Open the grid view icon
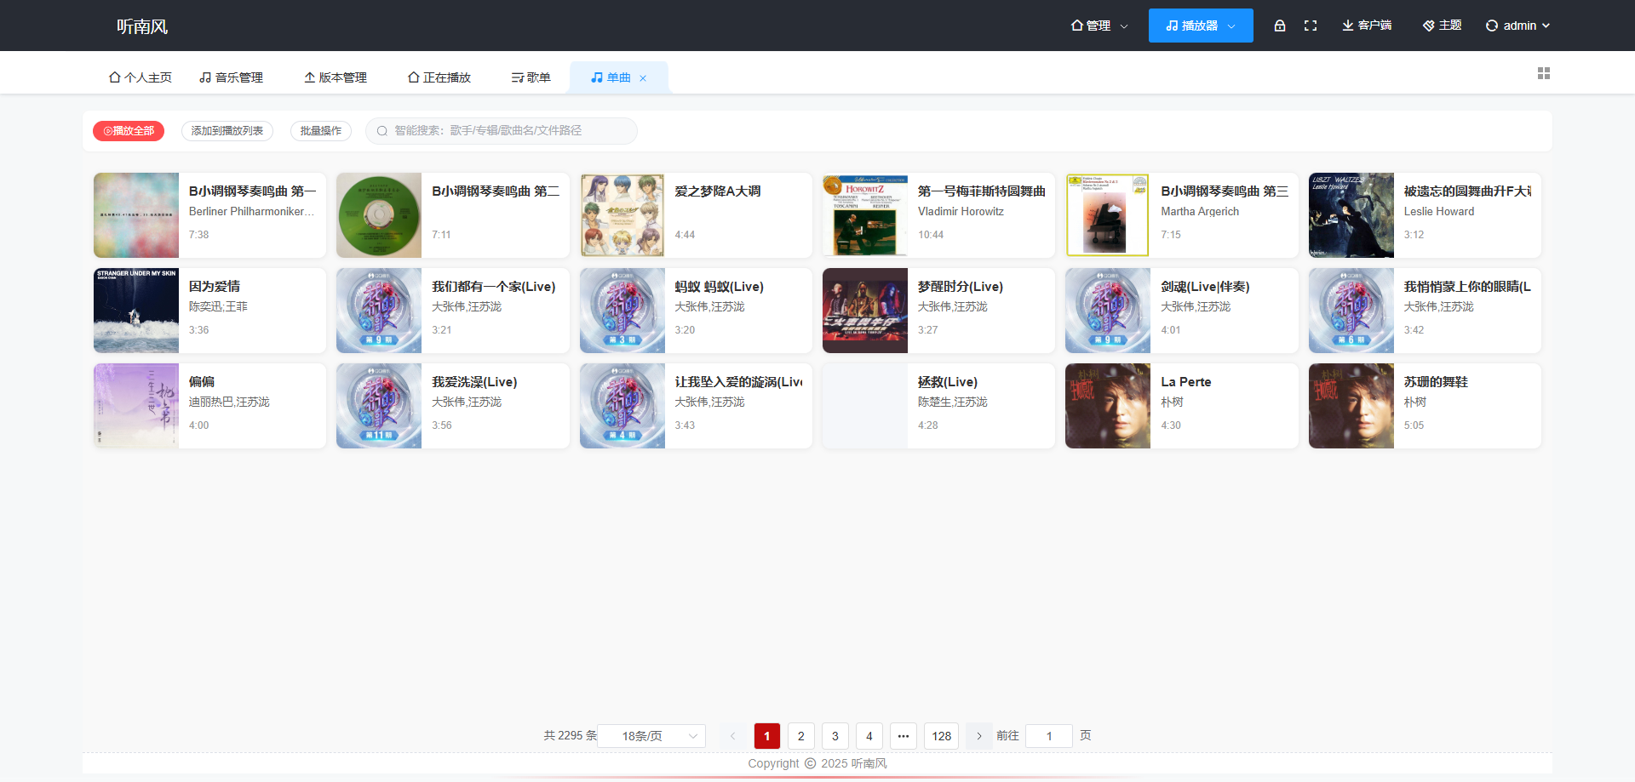Image resolution: width=1635 pixels, height=782 pixels. 1543,73
